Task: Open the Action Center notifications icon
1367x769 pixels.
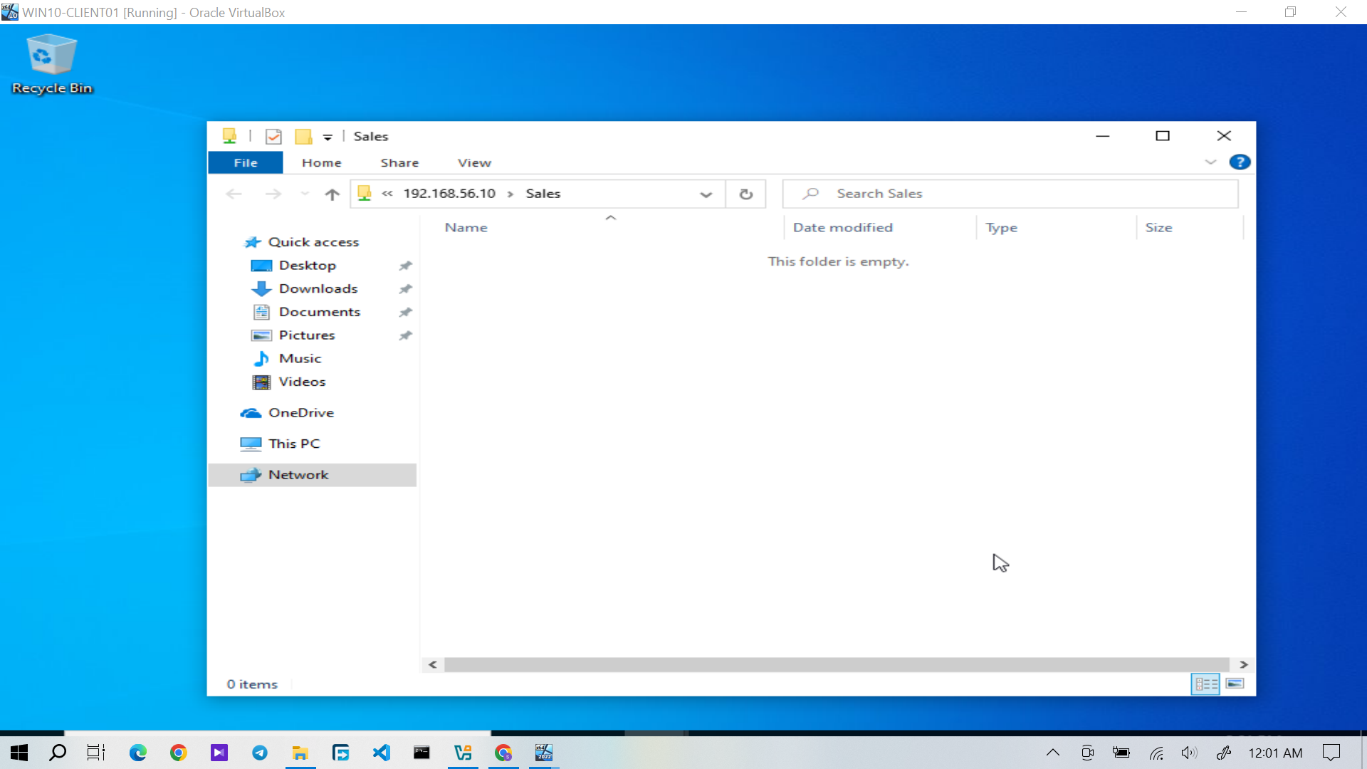Action: (1331, 753)
